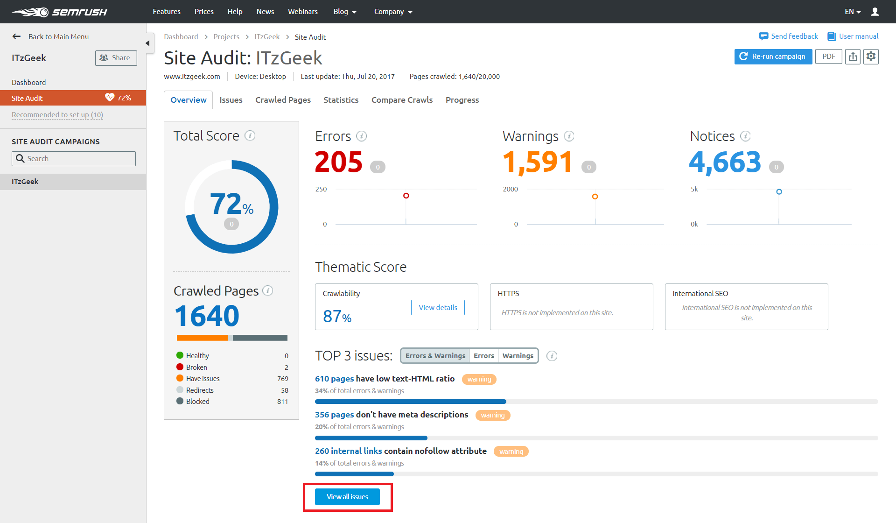Click View details for Crawlability
This screenshot has width=896, height=523.
click(438, 307)
